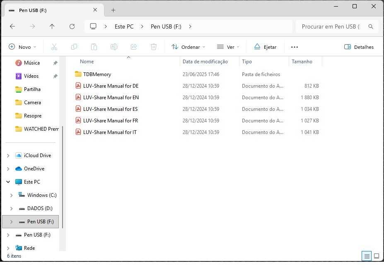Click Este PC in the address breadcrumb
Screen dimensions: 384x268
click(124, 26)
